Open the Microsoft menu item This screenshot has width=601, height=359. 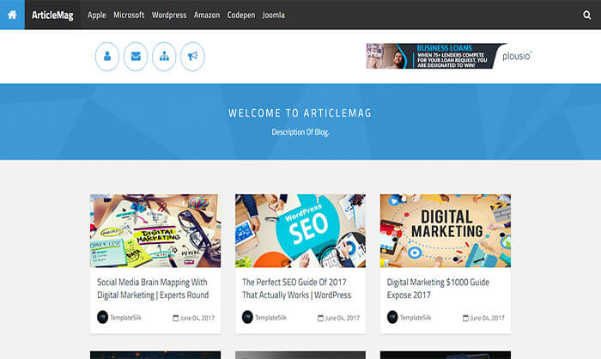tap(129, 15)
